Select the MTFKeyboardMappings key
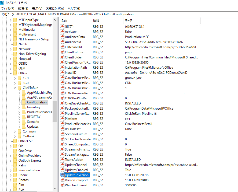The height and width of the screenshot is (192, 238). tap(35, 25)
